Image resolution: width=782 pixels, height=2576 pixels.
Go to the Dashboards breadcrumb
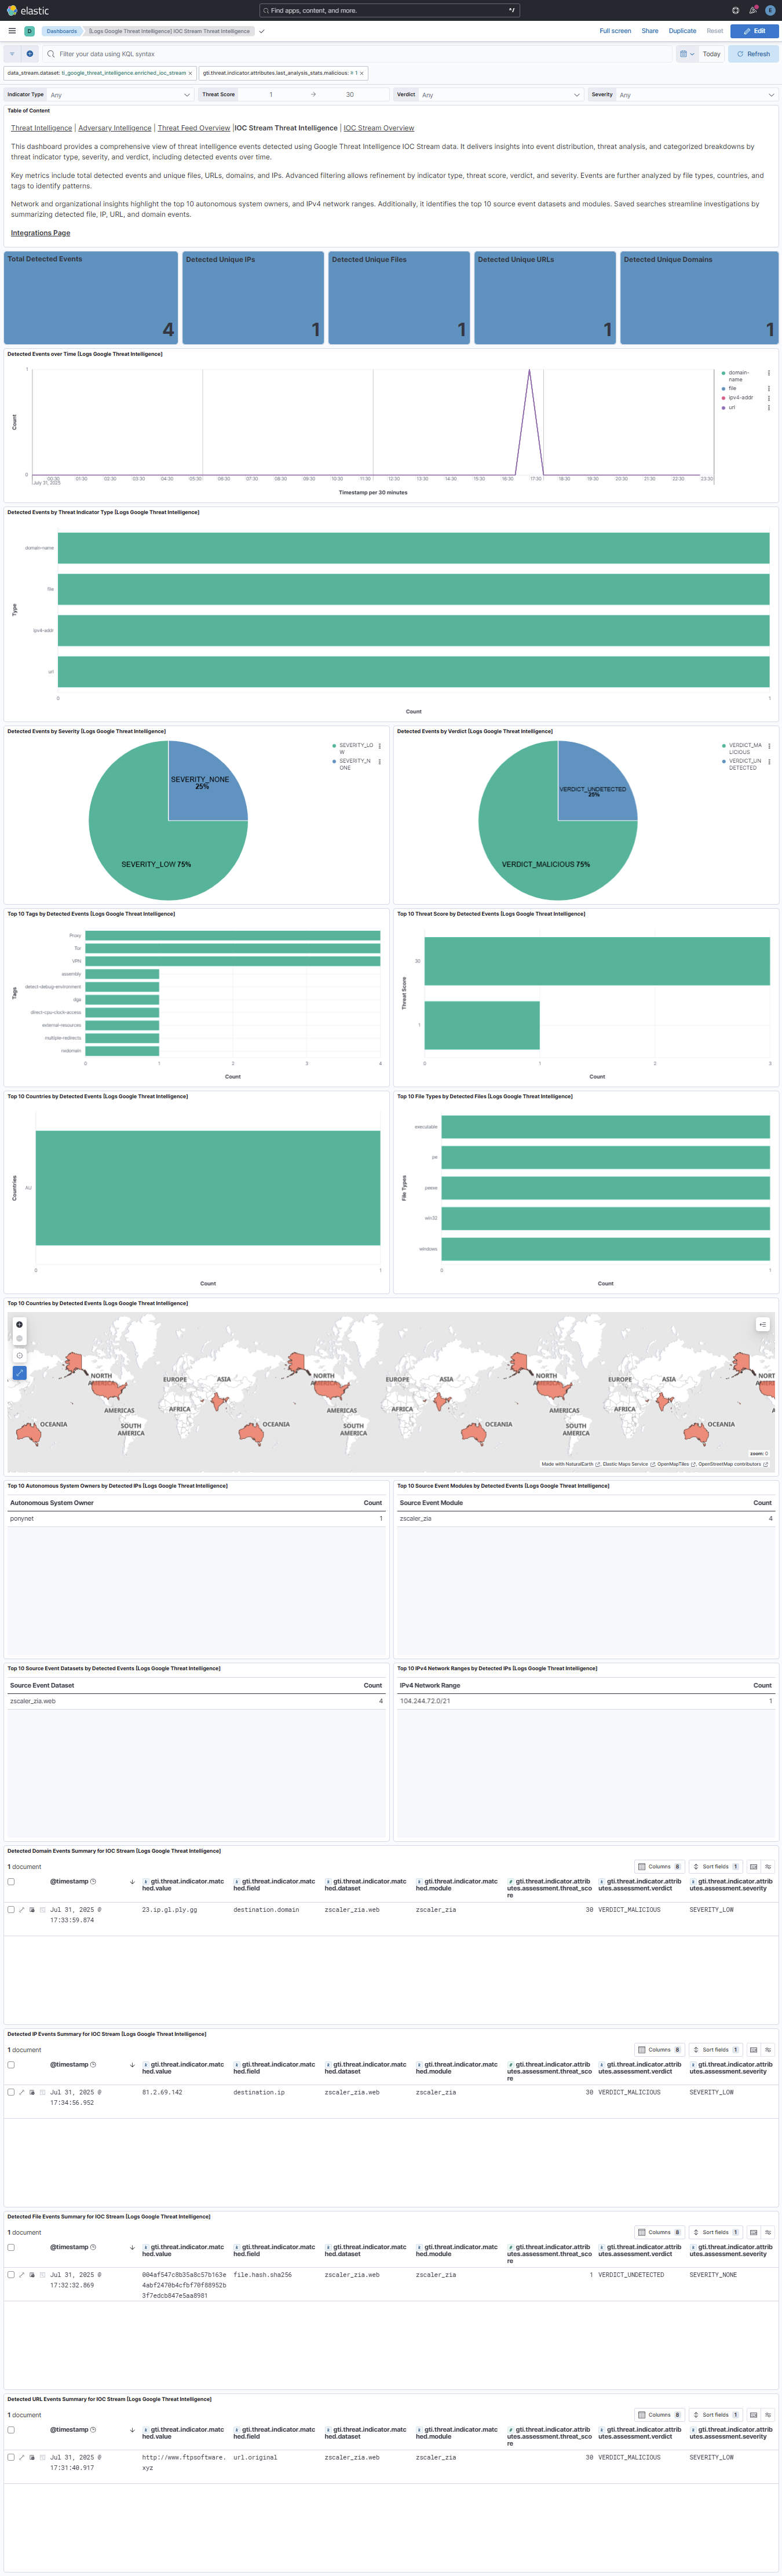[x=61, y=31]
